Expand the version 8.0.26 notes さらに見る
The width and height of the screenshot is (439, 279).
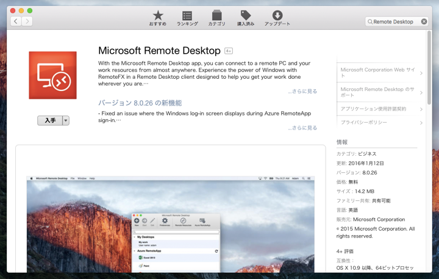pos(302,128)
